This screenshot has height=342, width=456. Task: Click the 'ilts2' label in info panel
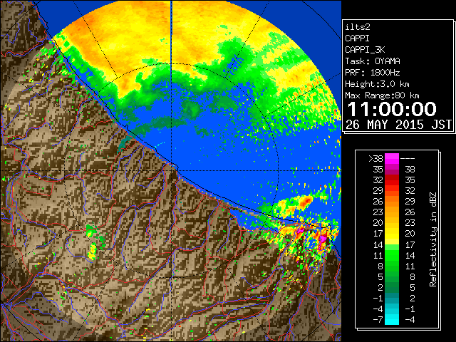pyautogui.click(x=358, y=27)
